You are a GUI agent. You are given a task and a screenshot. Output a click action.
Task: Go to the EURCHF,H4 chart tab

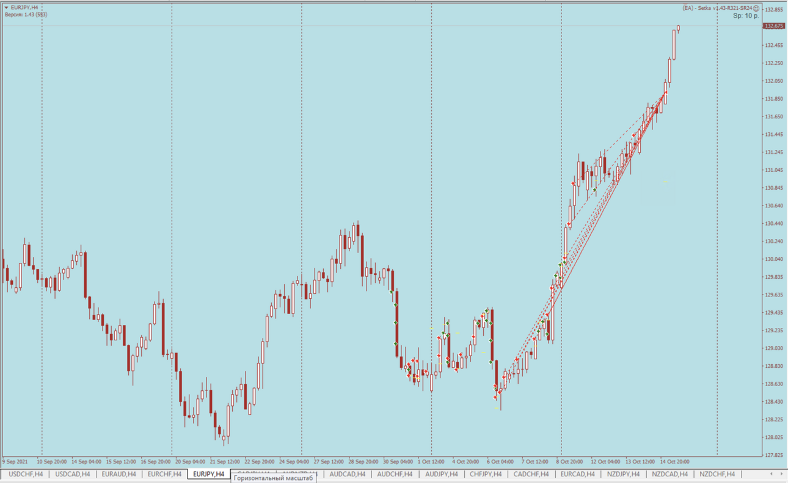[164, 474]
